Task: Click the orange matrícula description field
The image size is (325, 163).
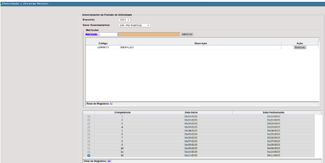Action: click(x=149, y=34)
